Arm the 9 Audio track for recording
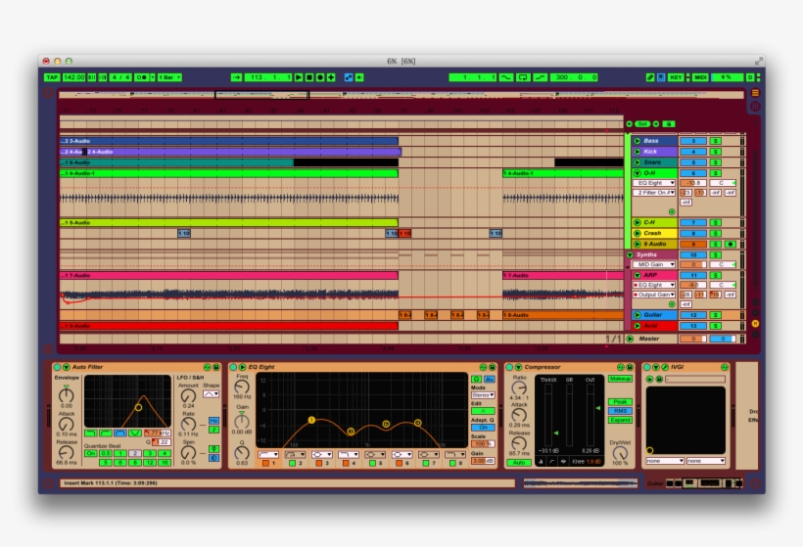Screen dimensions: 803x547 (x=731, y=244)
